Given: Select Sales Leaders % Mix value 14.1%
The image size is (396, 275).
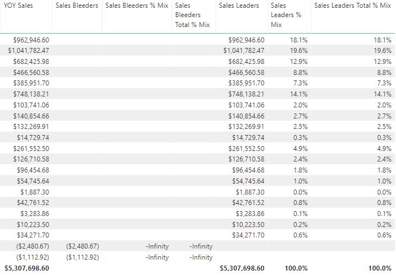Looking at the screenshot, I should coord(299,94).
